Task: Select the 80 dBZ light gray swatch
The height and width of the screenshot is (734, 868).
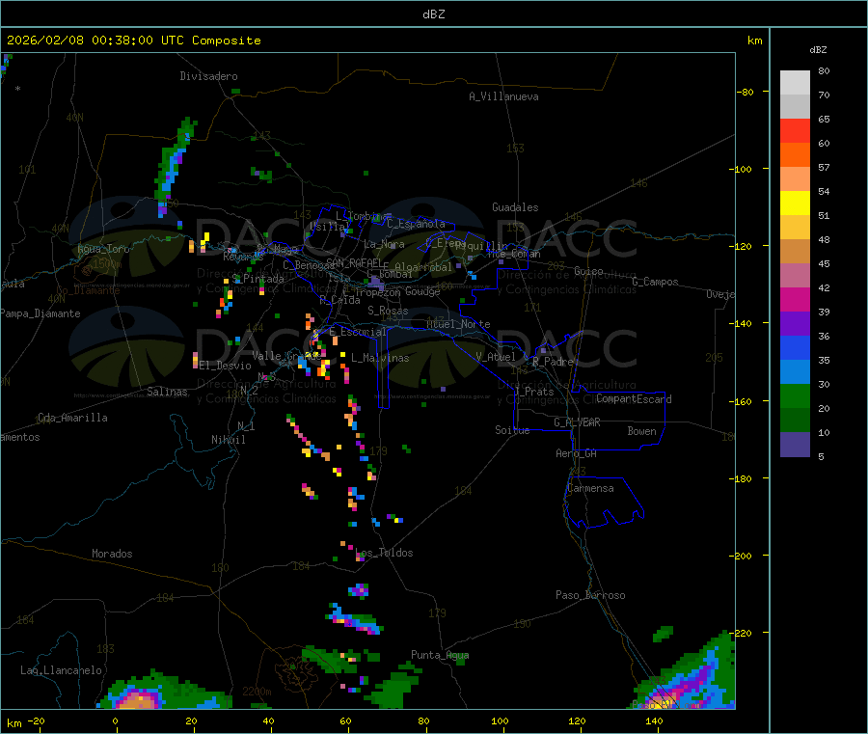Action: click(x=795, y=83)
